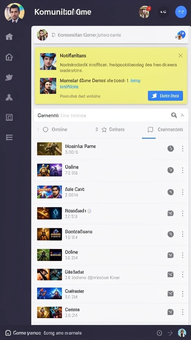Open the outlined house sidebar icon
The height and width of the screenshot is (340, 191).
coord(9,57)
